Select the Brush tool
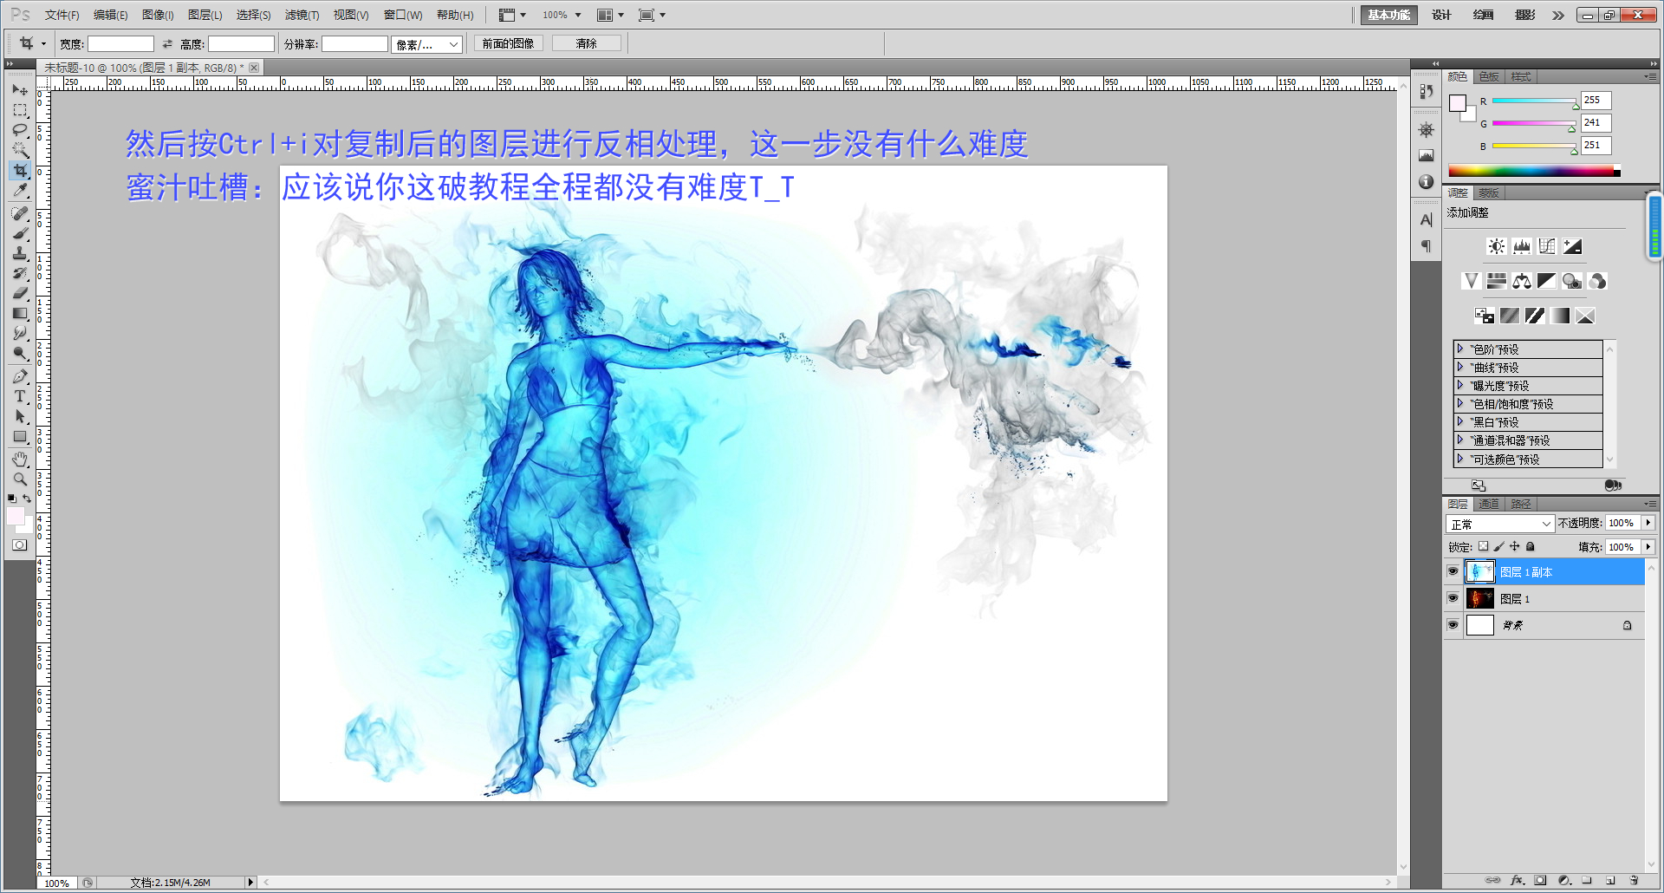Screen dimensions: 1664x893 point(20,233)
